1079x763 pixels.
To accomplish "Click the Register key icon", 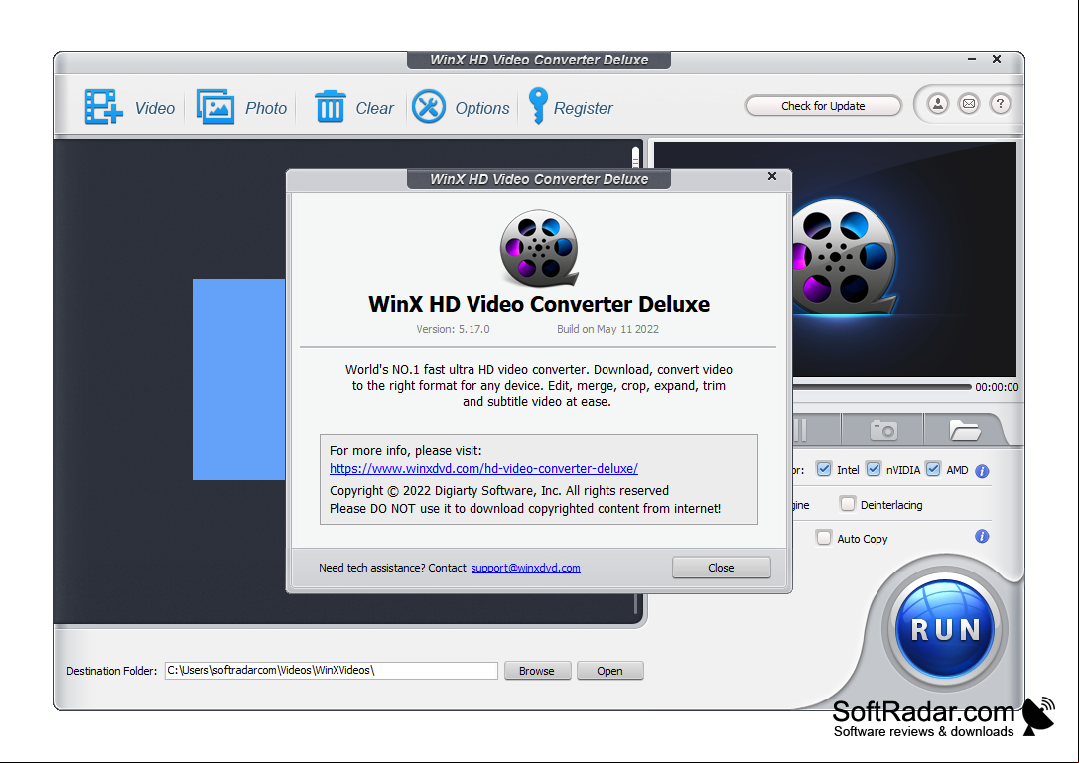I will pos(538,106).
